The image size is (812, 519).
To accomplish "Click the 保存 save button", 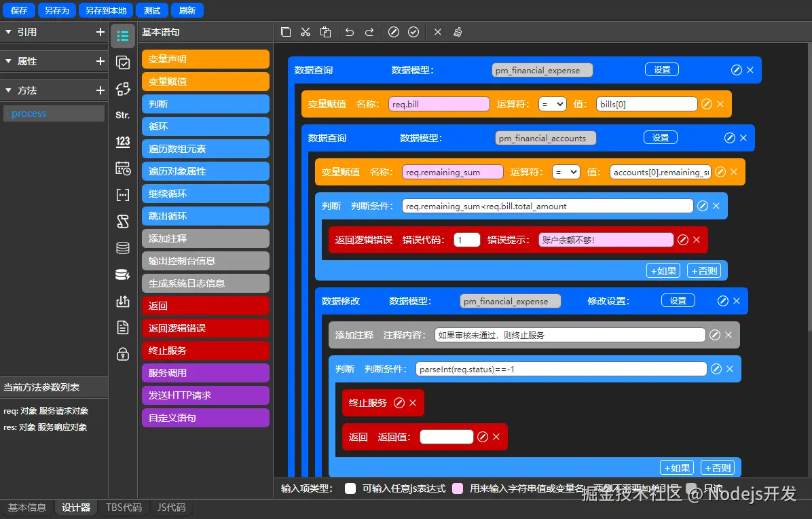I will (19, 10).
